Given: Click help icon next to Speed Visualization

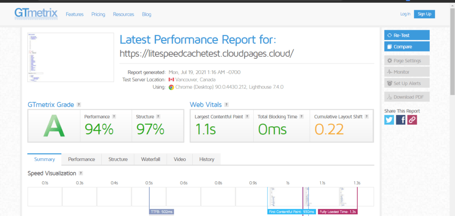Looking at the screenshot, I should click(81, 173).
